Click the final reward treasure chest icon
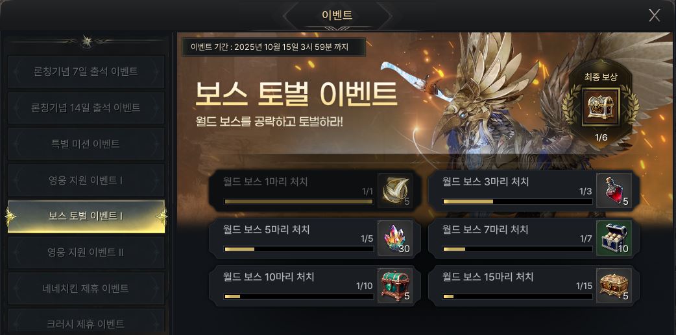 coord(601,106)
